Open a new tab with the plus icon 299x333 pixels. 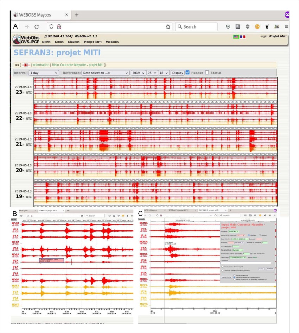(77, 15)
